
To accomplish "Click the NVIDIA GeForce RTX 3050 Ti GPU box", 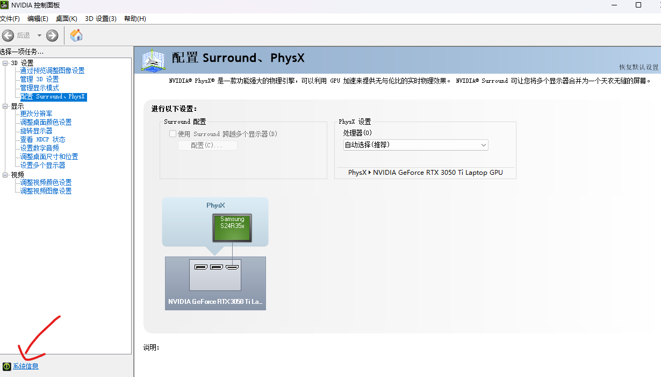I will [x=215, y=283].
